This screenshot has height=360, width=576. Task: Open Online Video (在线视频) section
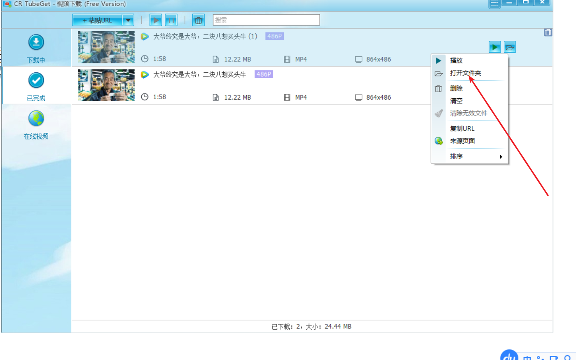(x=36, y=124)
